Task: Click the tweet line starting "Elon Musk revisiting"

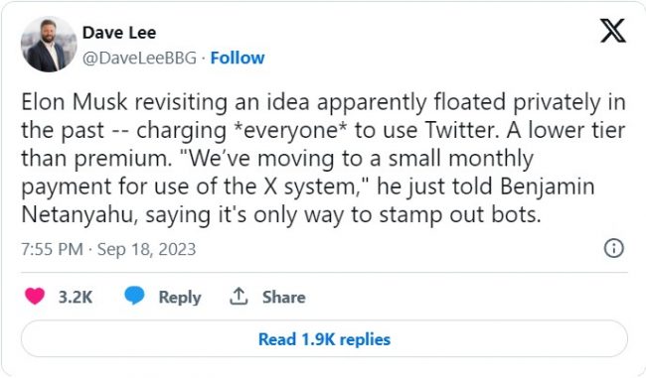Action: pos(323,102)
